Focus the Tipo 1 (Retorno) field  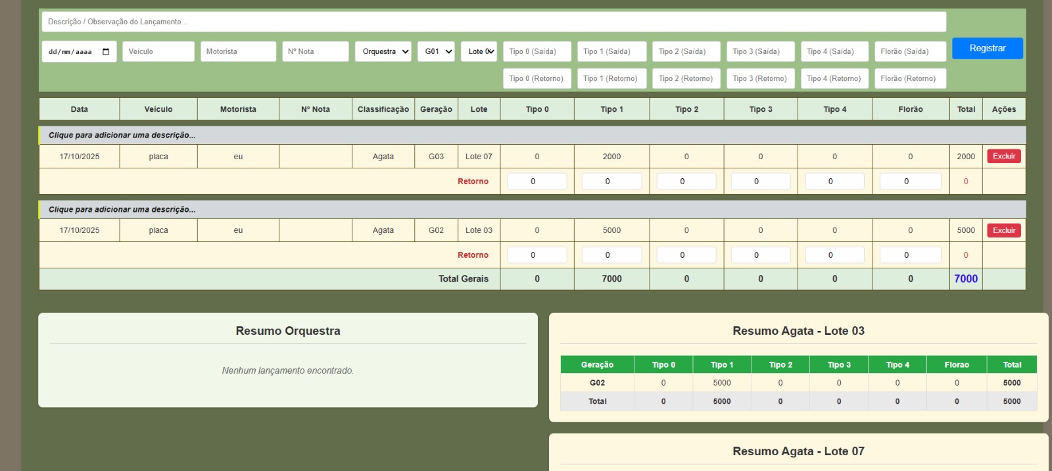click(611, 78)
